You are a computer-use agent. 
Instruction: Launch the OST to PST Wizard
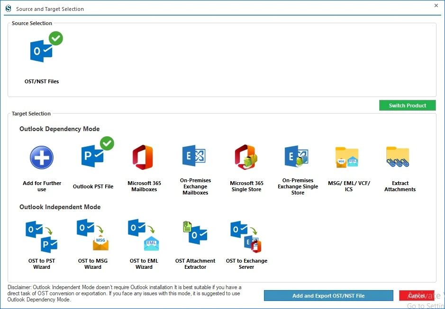41,237
